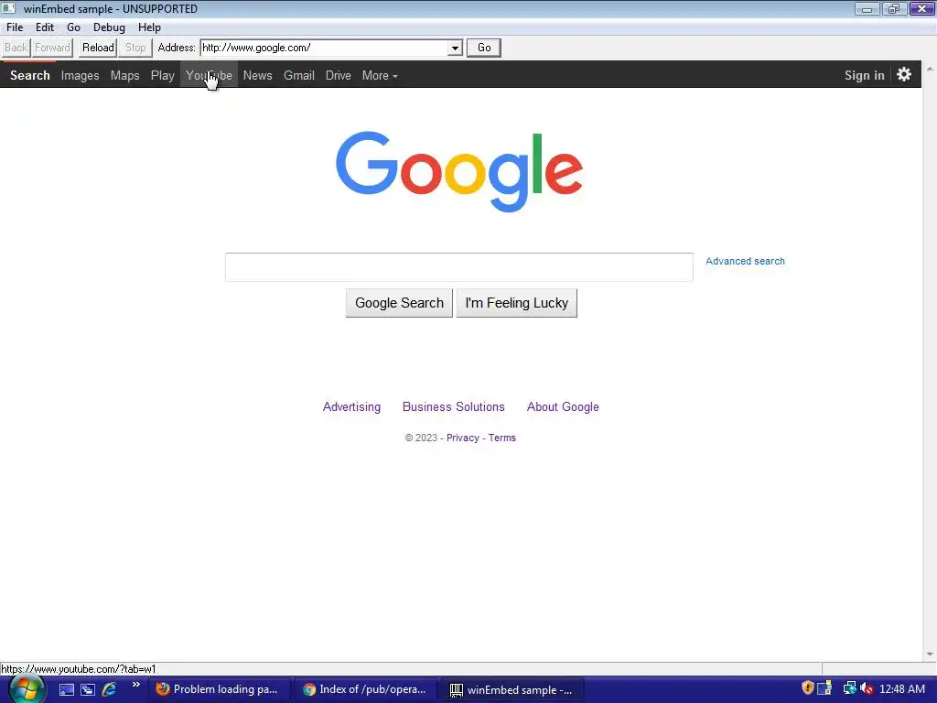Click winEmbed sample taskbar button

[x=512, y=689]
